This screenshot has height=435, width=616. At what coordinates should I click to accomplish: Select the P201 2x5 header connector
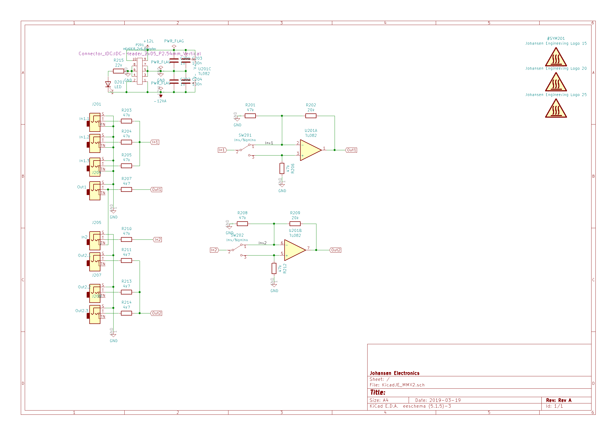pos(140,71)
